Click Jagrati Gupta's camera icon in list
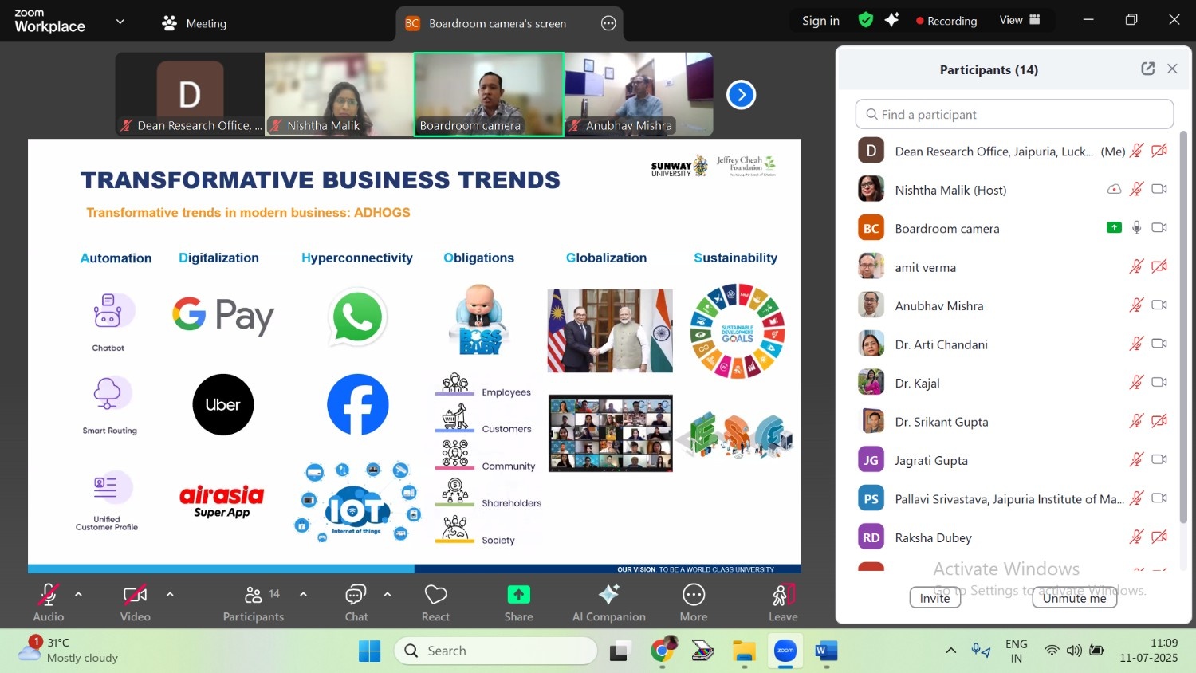Viewport: 1196px width, 673px height. [x=1159, y=460]
